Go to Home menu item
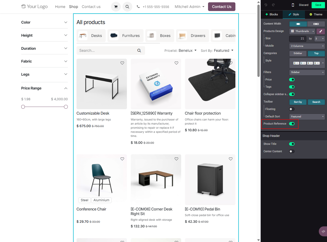 (60, 7)
